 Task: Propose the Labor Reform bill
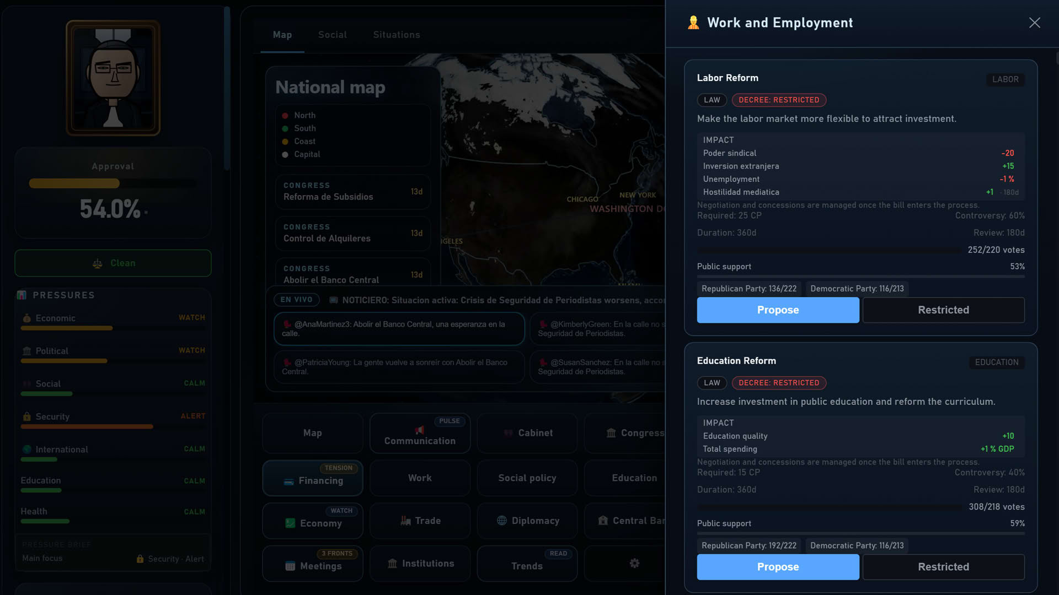click(778, 310)
